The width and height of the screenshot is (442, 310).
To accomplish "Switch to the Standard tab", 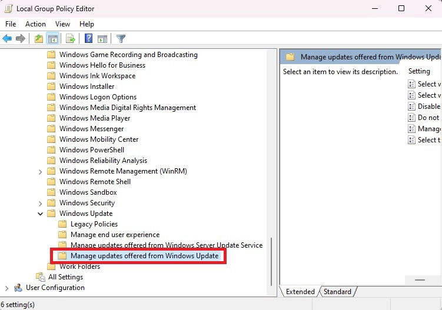I will (337, 292).
